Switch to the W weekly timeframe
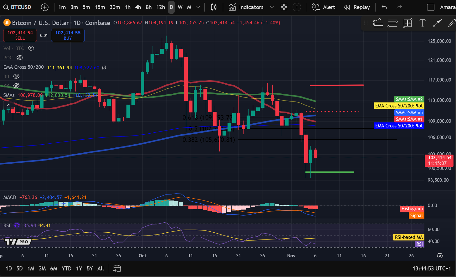 click(180, 7)
